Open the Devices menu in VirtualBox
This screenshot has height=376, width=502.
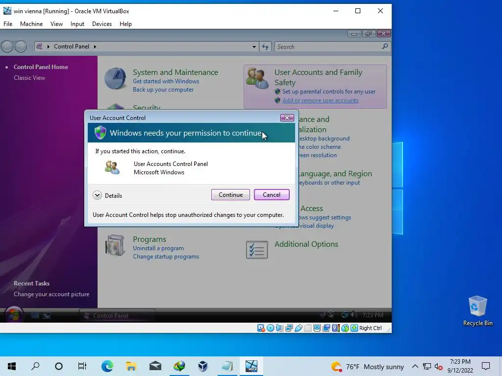point(102,24)
